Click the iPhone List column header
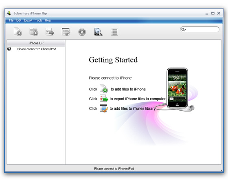228x181 pixels. coord(36,43)
